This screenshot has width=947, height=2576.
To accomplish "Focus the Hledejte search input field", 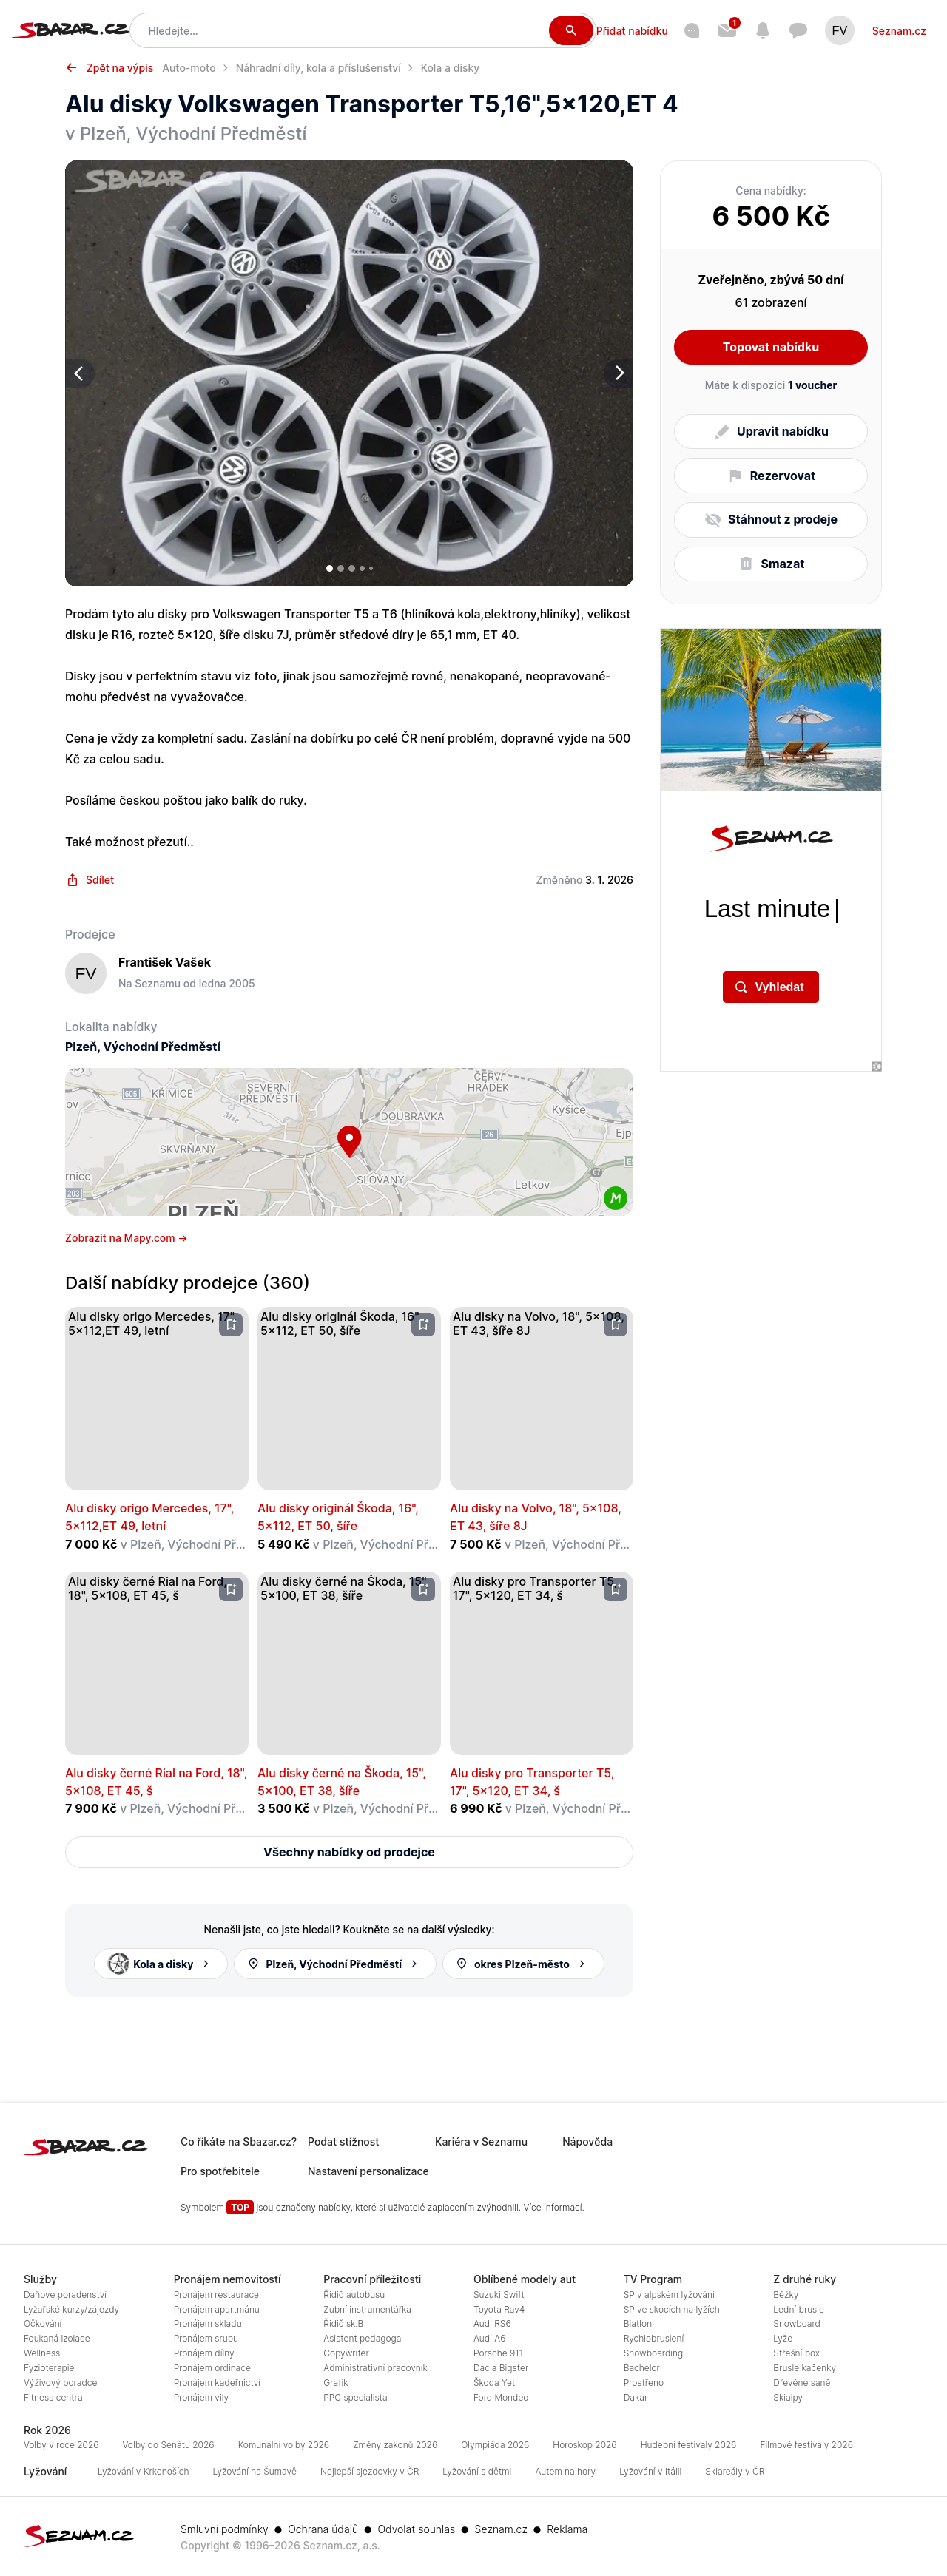I will point(340,31).
